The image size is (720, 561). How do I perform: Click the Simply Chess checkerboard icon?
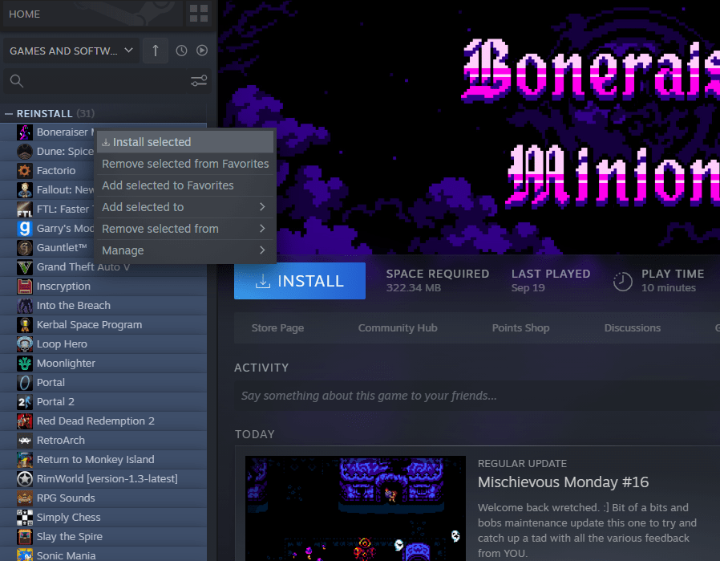coord(24,518)
